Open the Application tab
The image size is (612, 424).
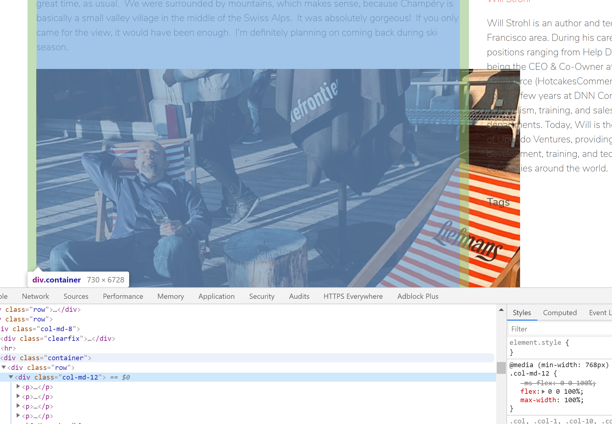216,296
